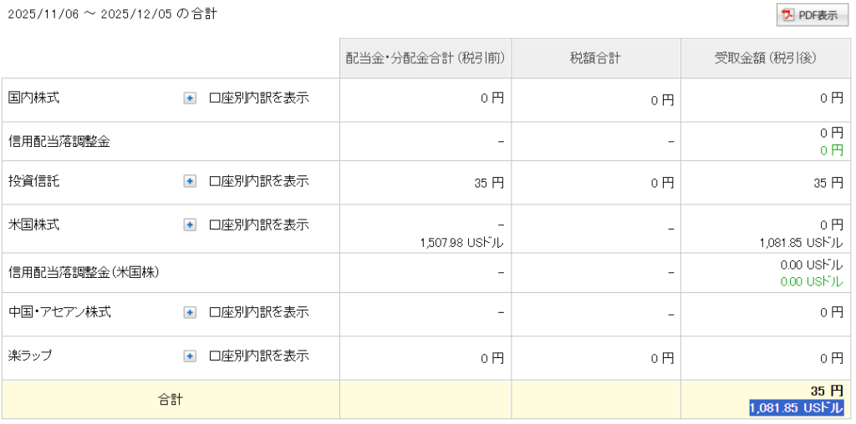
Task: Select the 税額合計 column header
Action: coord(595,58)
